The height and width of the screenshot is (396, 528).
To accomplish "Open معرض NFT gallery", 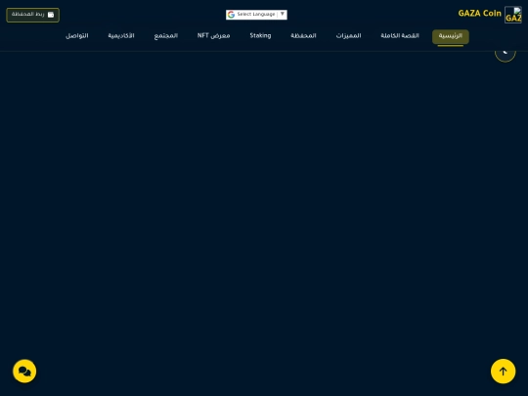I will tap(213, 36).
